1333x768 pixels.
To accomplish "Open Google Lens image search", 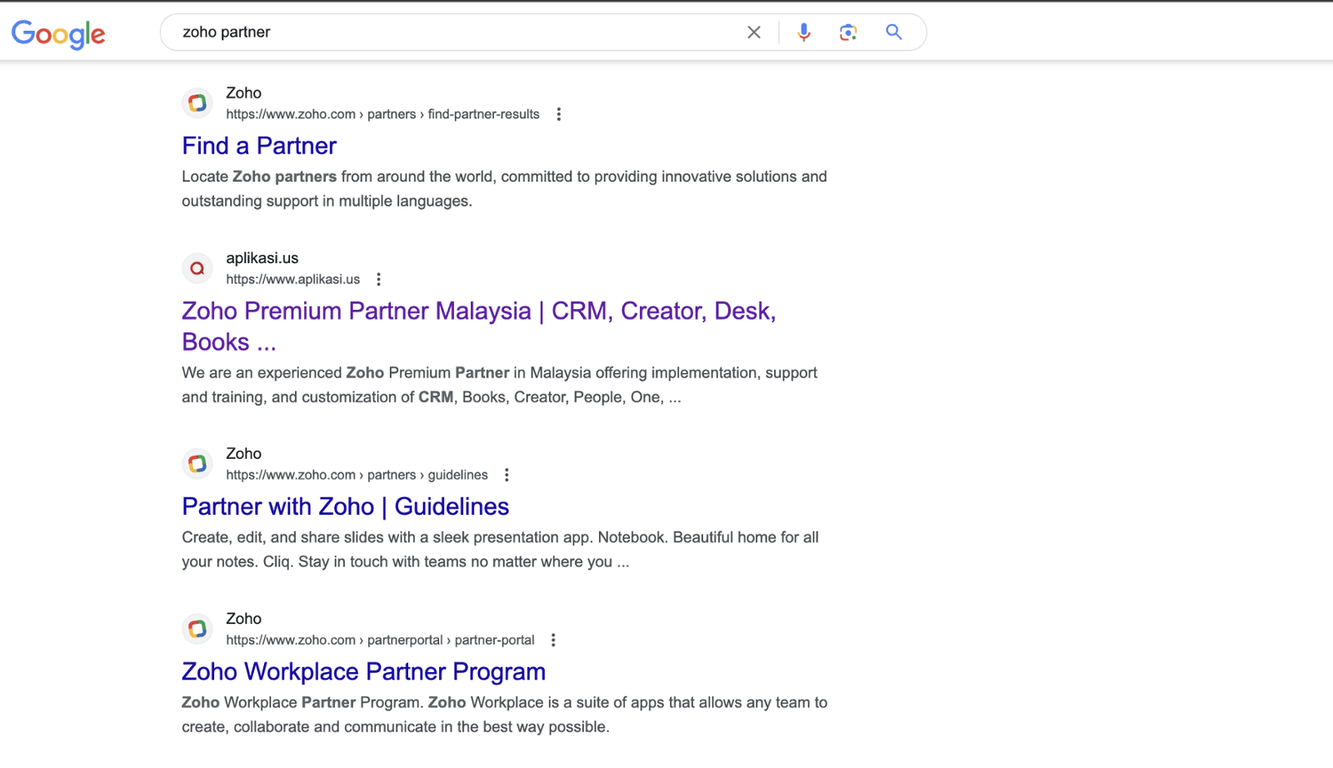I will (x=848, y=32).
